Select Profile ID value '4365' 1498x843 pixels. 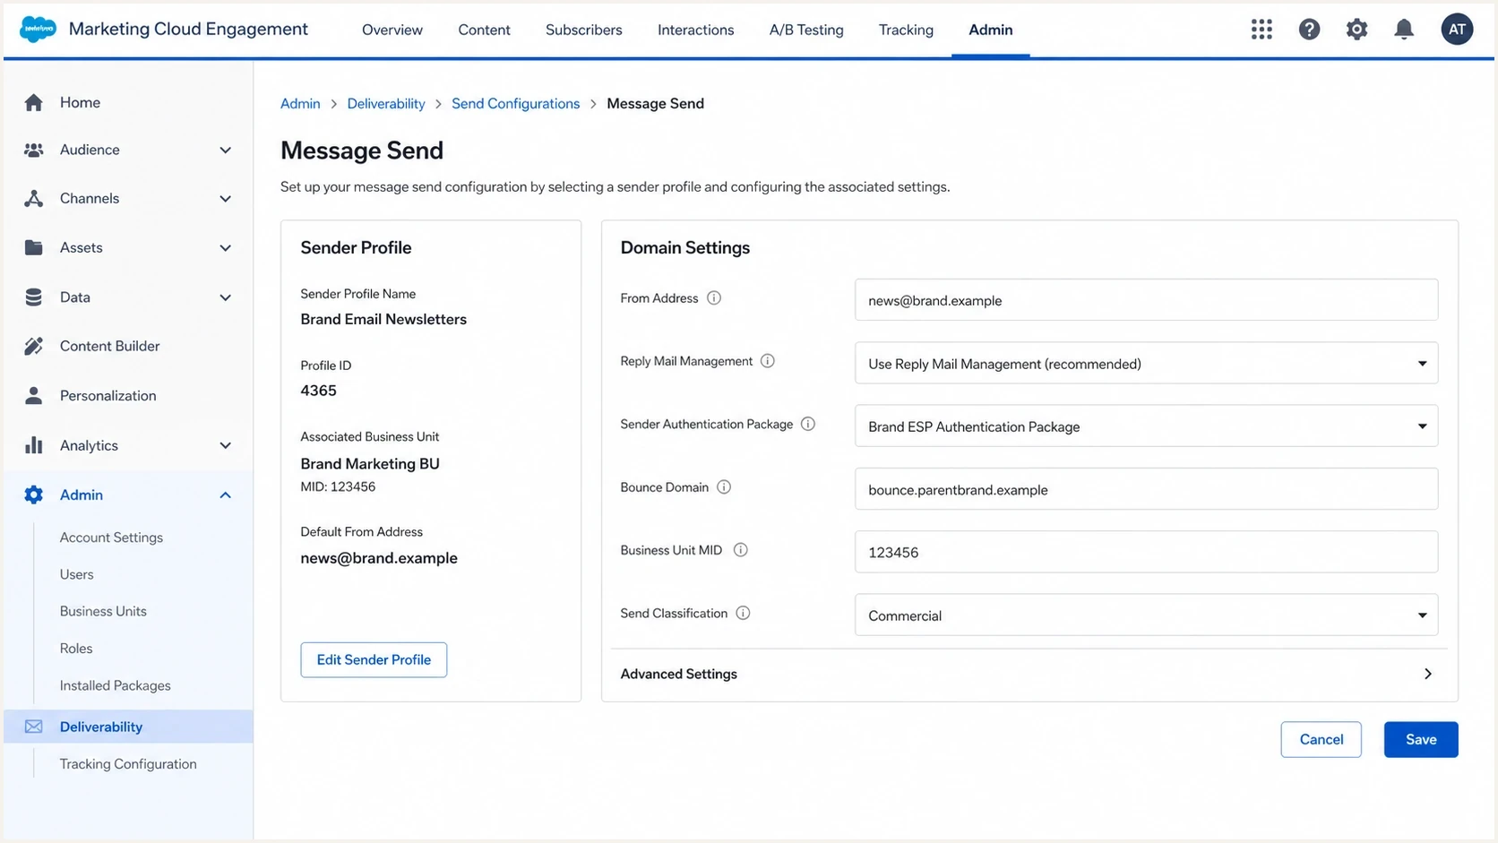pos(318,391)
